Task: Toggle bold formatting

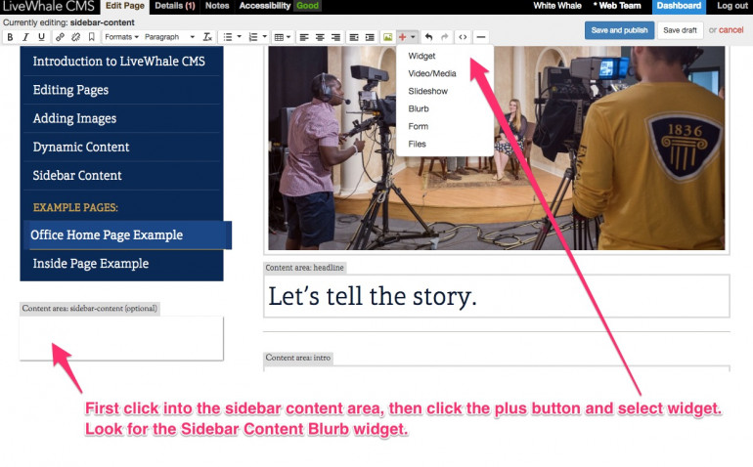Action: 10,37
